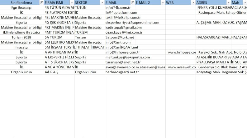Open the FIRMA ISMI filter dropdown

point(72,2)
